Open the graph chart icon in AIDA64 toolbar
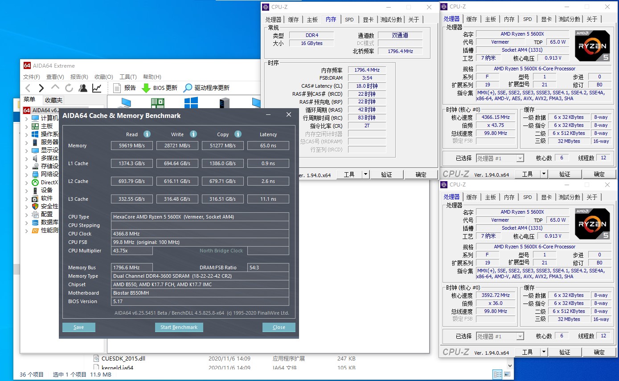 [97, 88]
